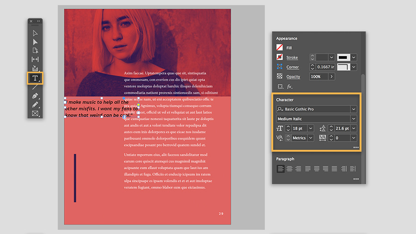Toggle right align paragraph
Image resolution: width=416 pixels, height=234 pixels.
tap(298, 168)
